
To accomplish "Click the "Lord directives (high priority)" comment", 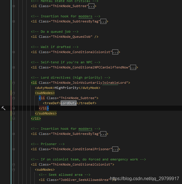I will point(71,78).
